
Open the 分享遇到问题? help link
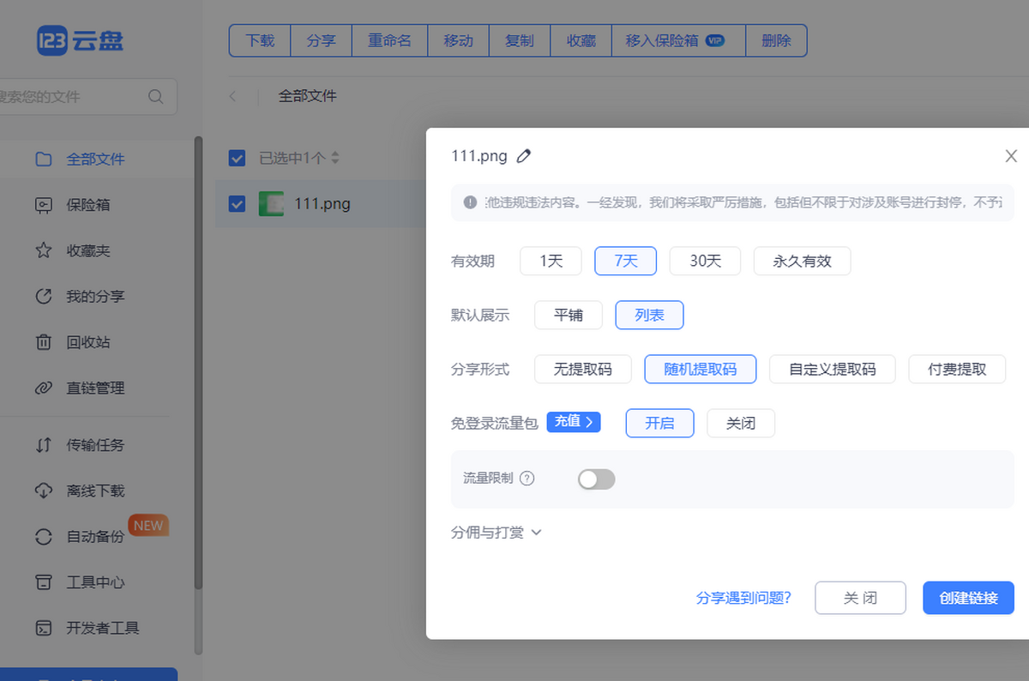[743, 598]
